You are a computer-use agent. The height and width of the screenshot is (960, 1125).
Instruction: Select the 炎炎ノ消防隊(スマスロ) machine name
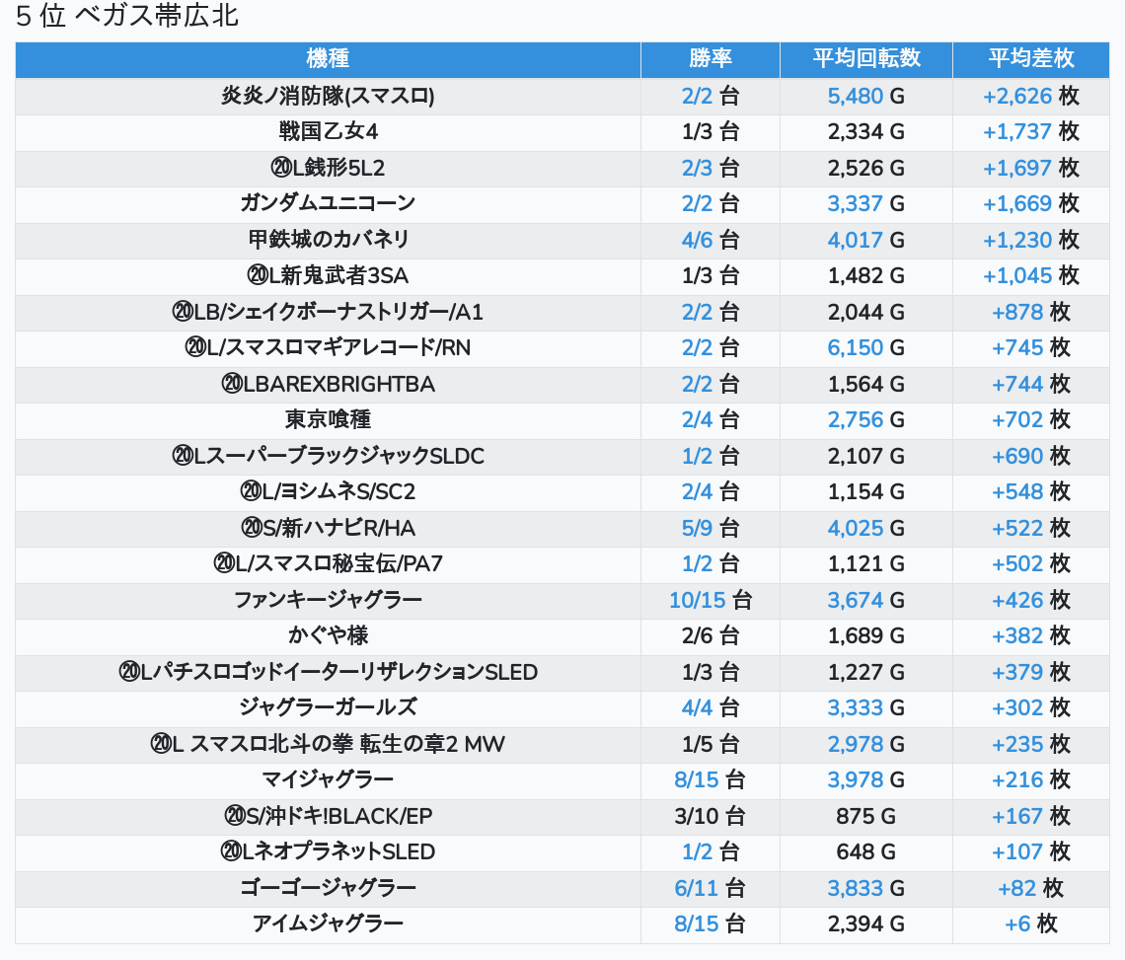pos(329,96)
